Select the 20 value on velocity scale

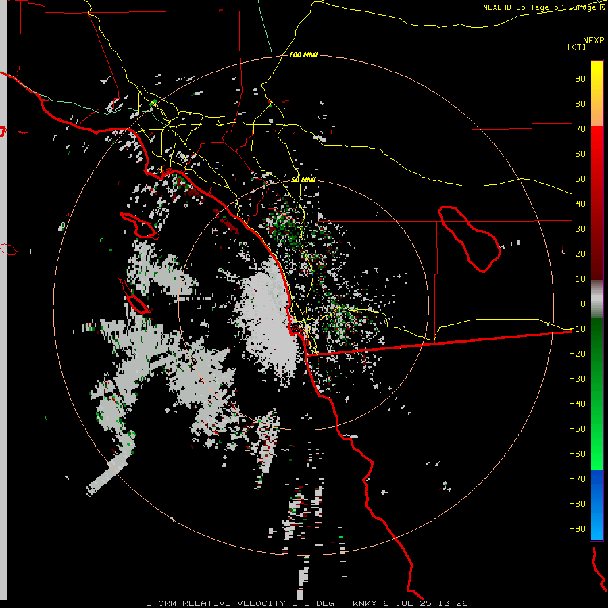click(x=580, y=253)
